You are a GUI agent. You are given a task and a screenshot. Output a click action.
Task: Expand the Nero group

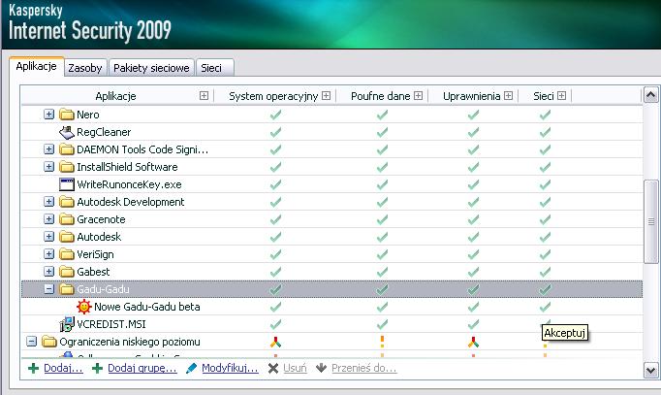click(x=48, y=115)
